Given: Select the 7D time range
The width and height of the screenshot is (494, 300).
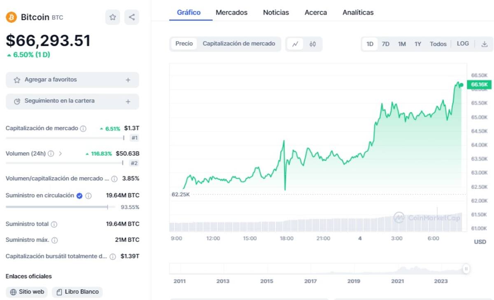Looking at the screenshot, I should pos(385,44).
